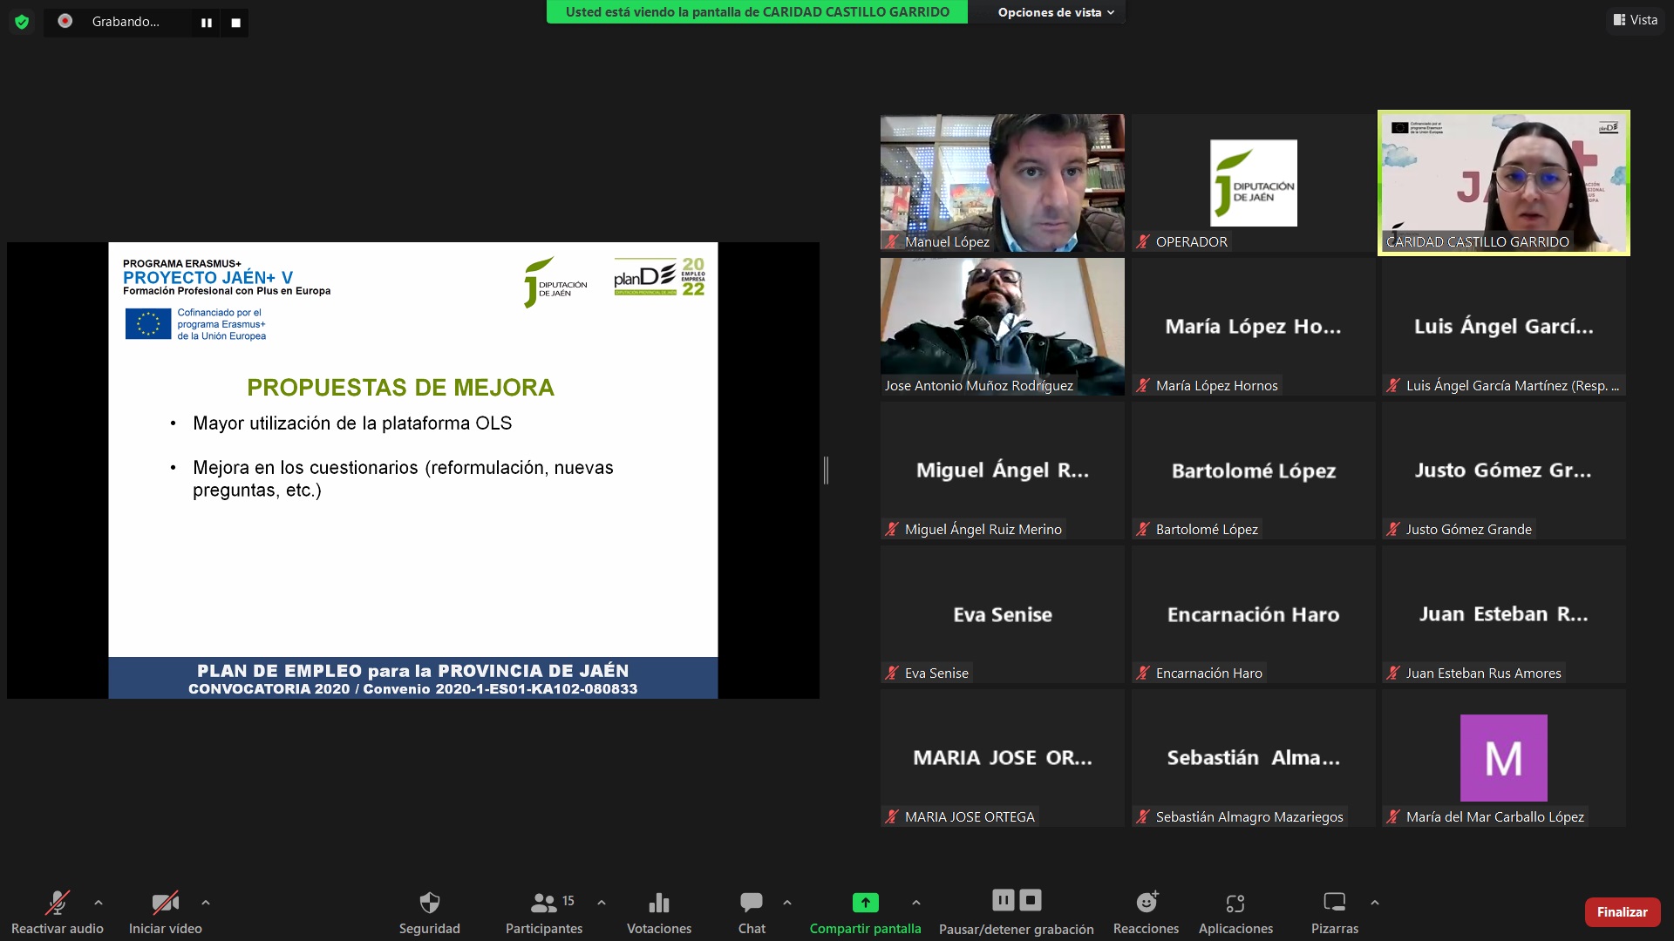Open the Chat bubble icon
Viewport: 1674px width, 941px height.
(751, 903)
